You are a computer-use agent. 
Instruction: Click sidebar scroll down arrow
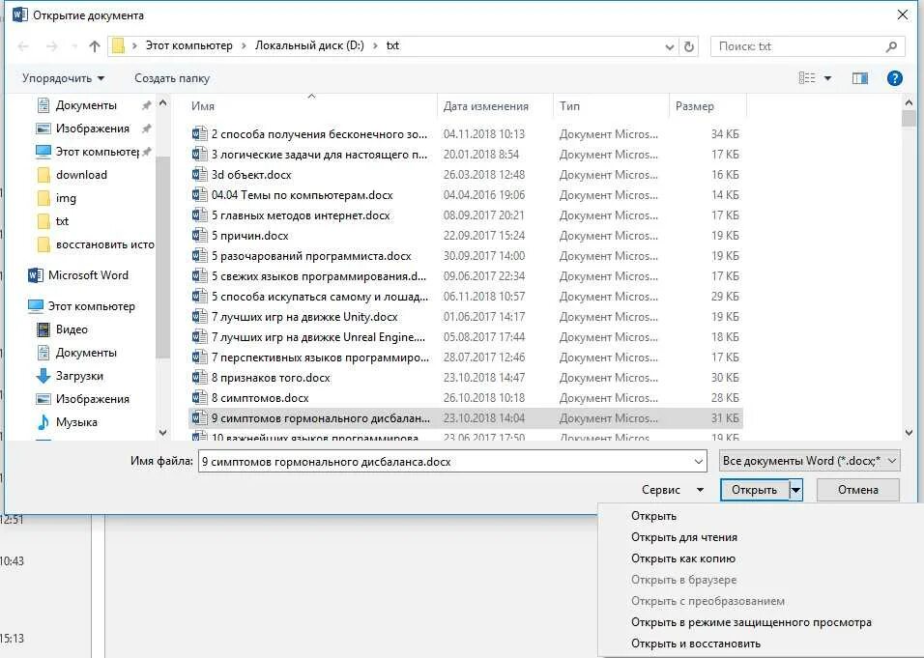[162, 432]
